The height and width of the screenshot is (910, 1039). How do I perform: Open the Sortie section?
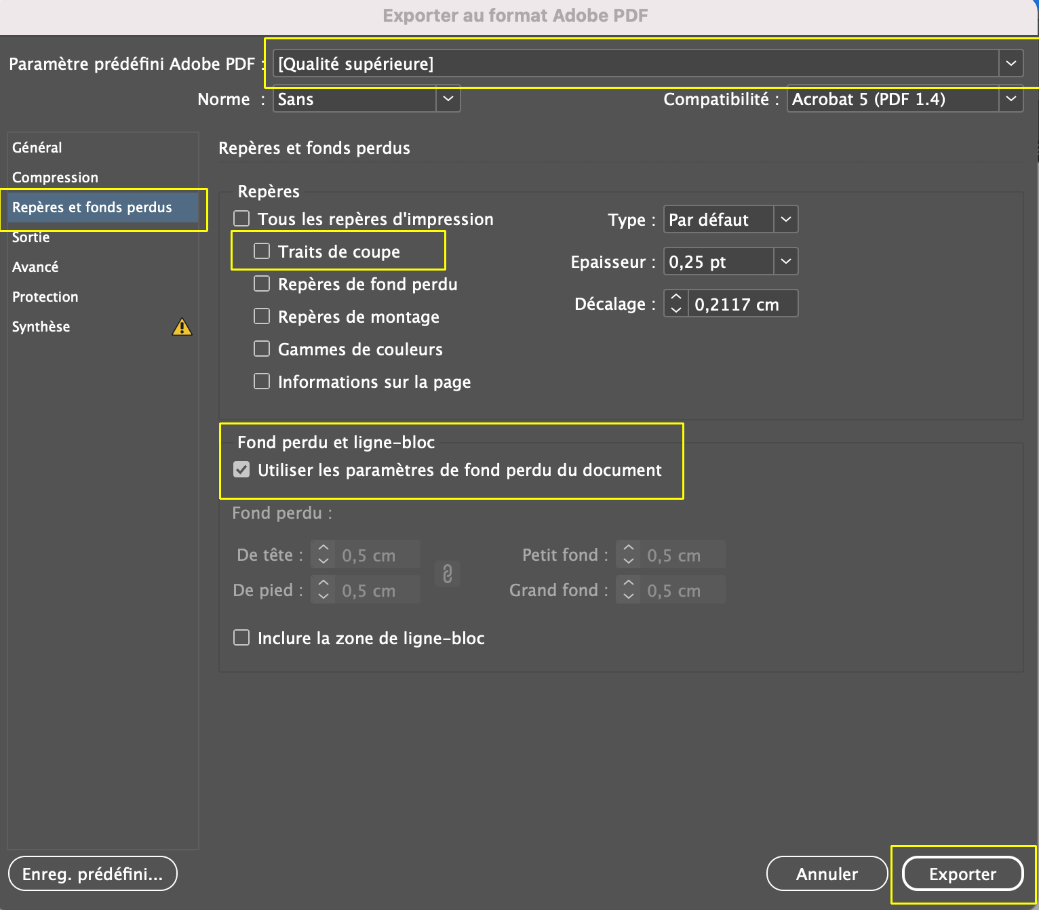point(31,238)
